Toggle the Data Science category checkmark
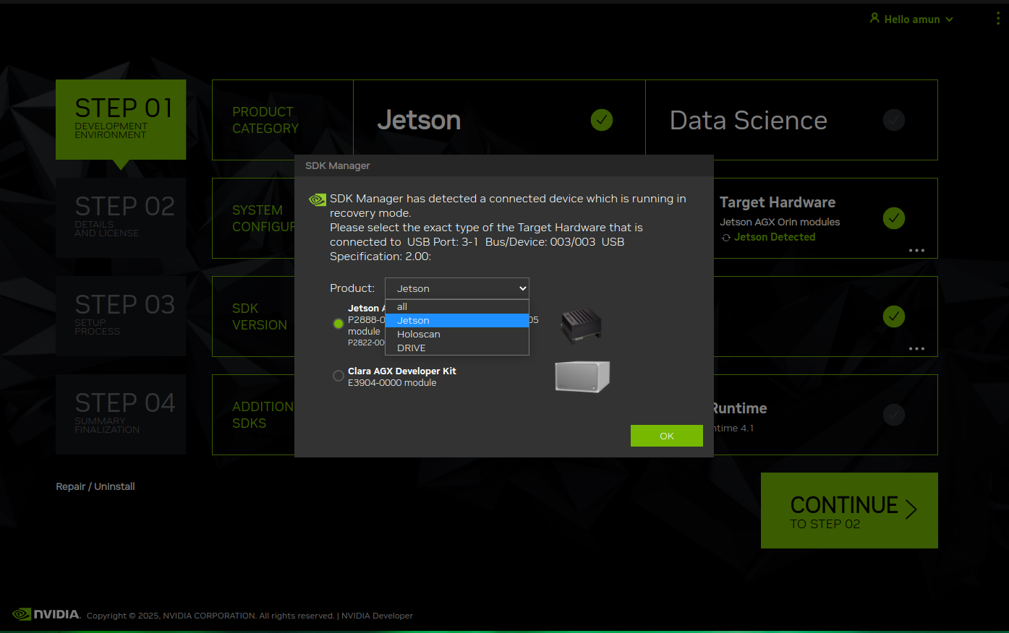 click(894, 120)
